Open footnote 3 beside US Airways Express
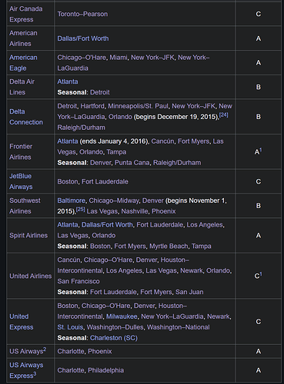The width and height of the screenshot is (284, 384). click(x=35, y=374)
